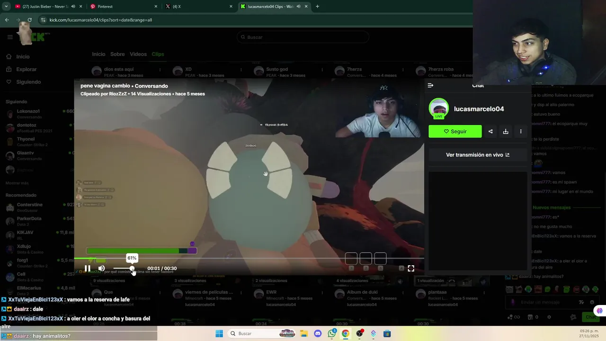Open Lokonazo1 channel in sidebar
Viewport: 606px width, 341px height.
coord(38,114)
